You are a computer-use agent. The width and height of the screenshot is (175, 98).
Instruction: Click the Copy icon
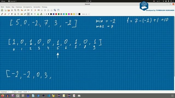pyautogui.click(x=15, y=10)
